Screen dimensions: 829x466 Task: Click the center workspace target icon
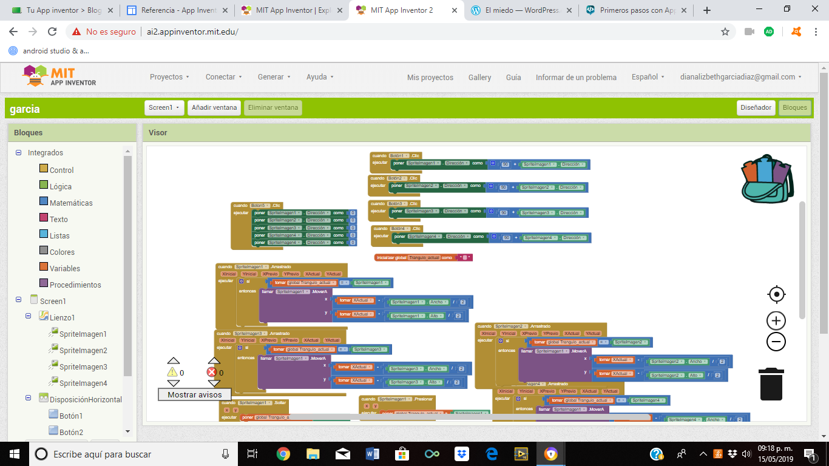[x=776, y=295]
